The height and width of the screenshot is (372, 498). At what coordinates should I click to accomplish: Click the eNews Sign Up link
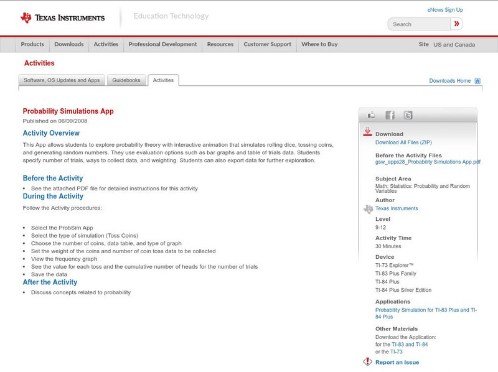pos(445,10)
